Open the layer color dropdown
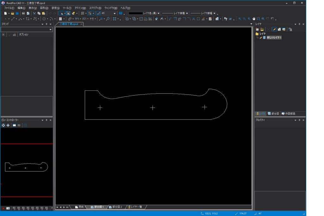Screen dimensions: 324x216 click(x=159, y=13)
